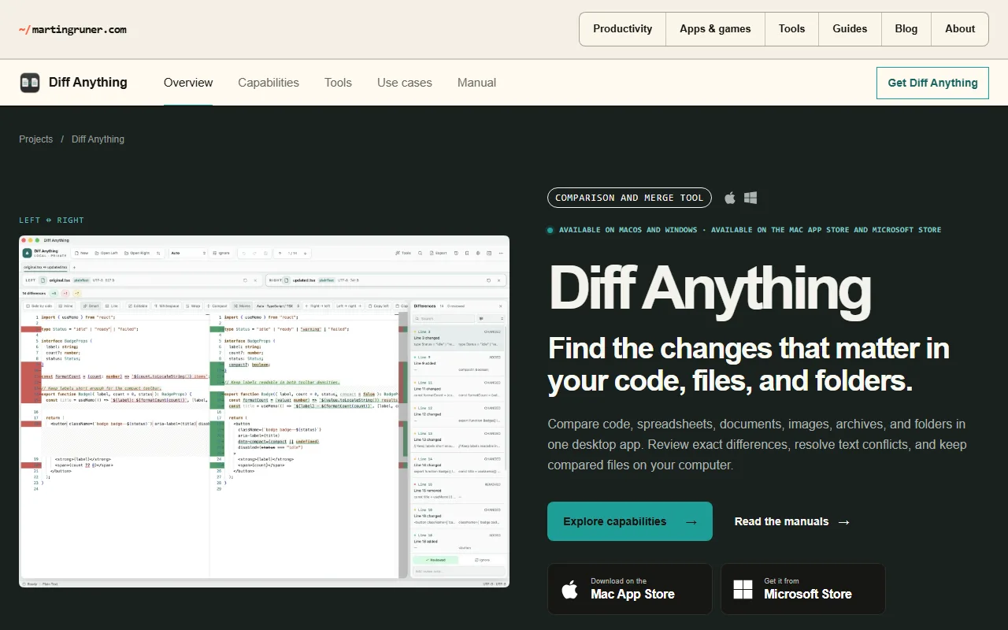1008x630 pixels.
Task: Click the previous difference up arrow
Action: [x=280, y=254]
